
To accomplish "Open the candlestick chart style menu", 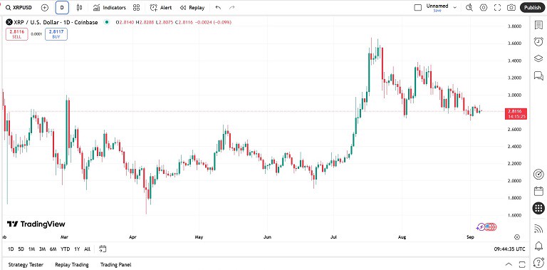I will pos(80,7).
